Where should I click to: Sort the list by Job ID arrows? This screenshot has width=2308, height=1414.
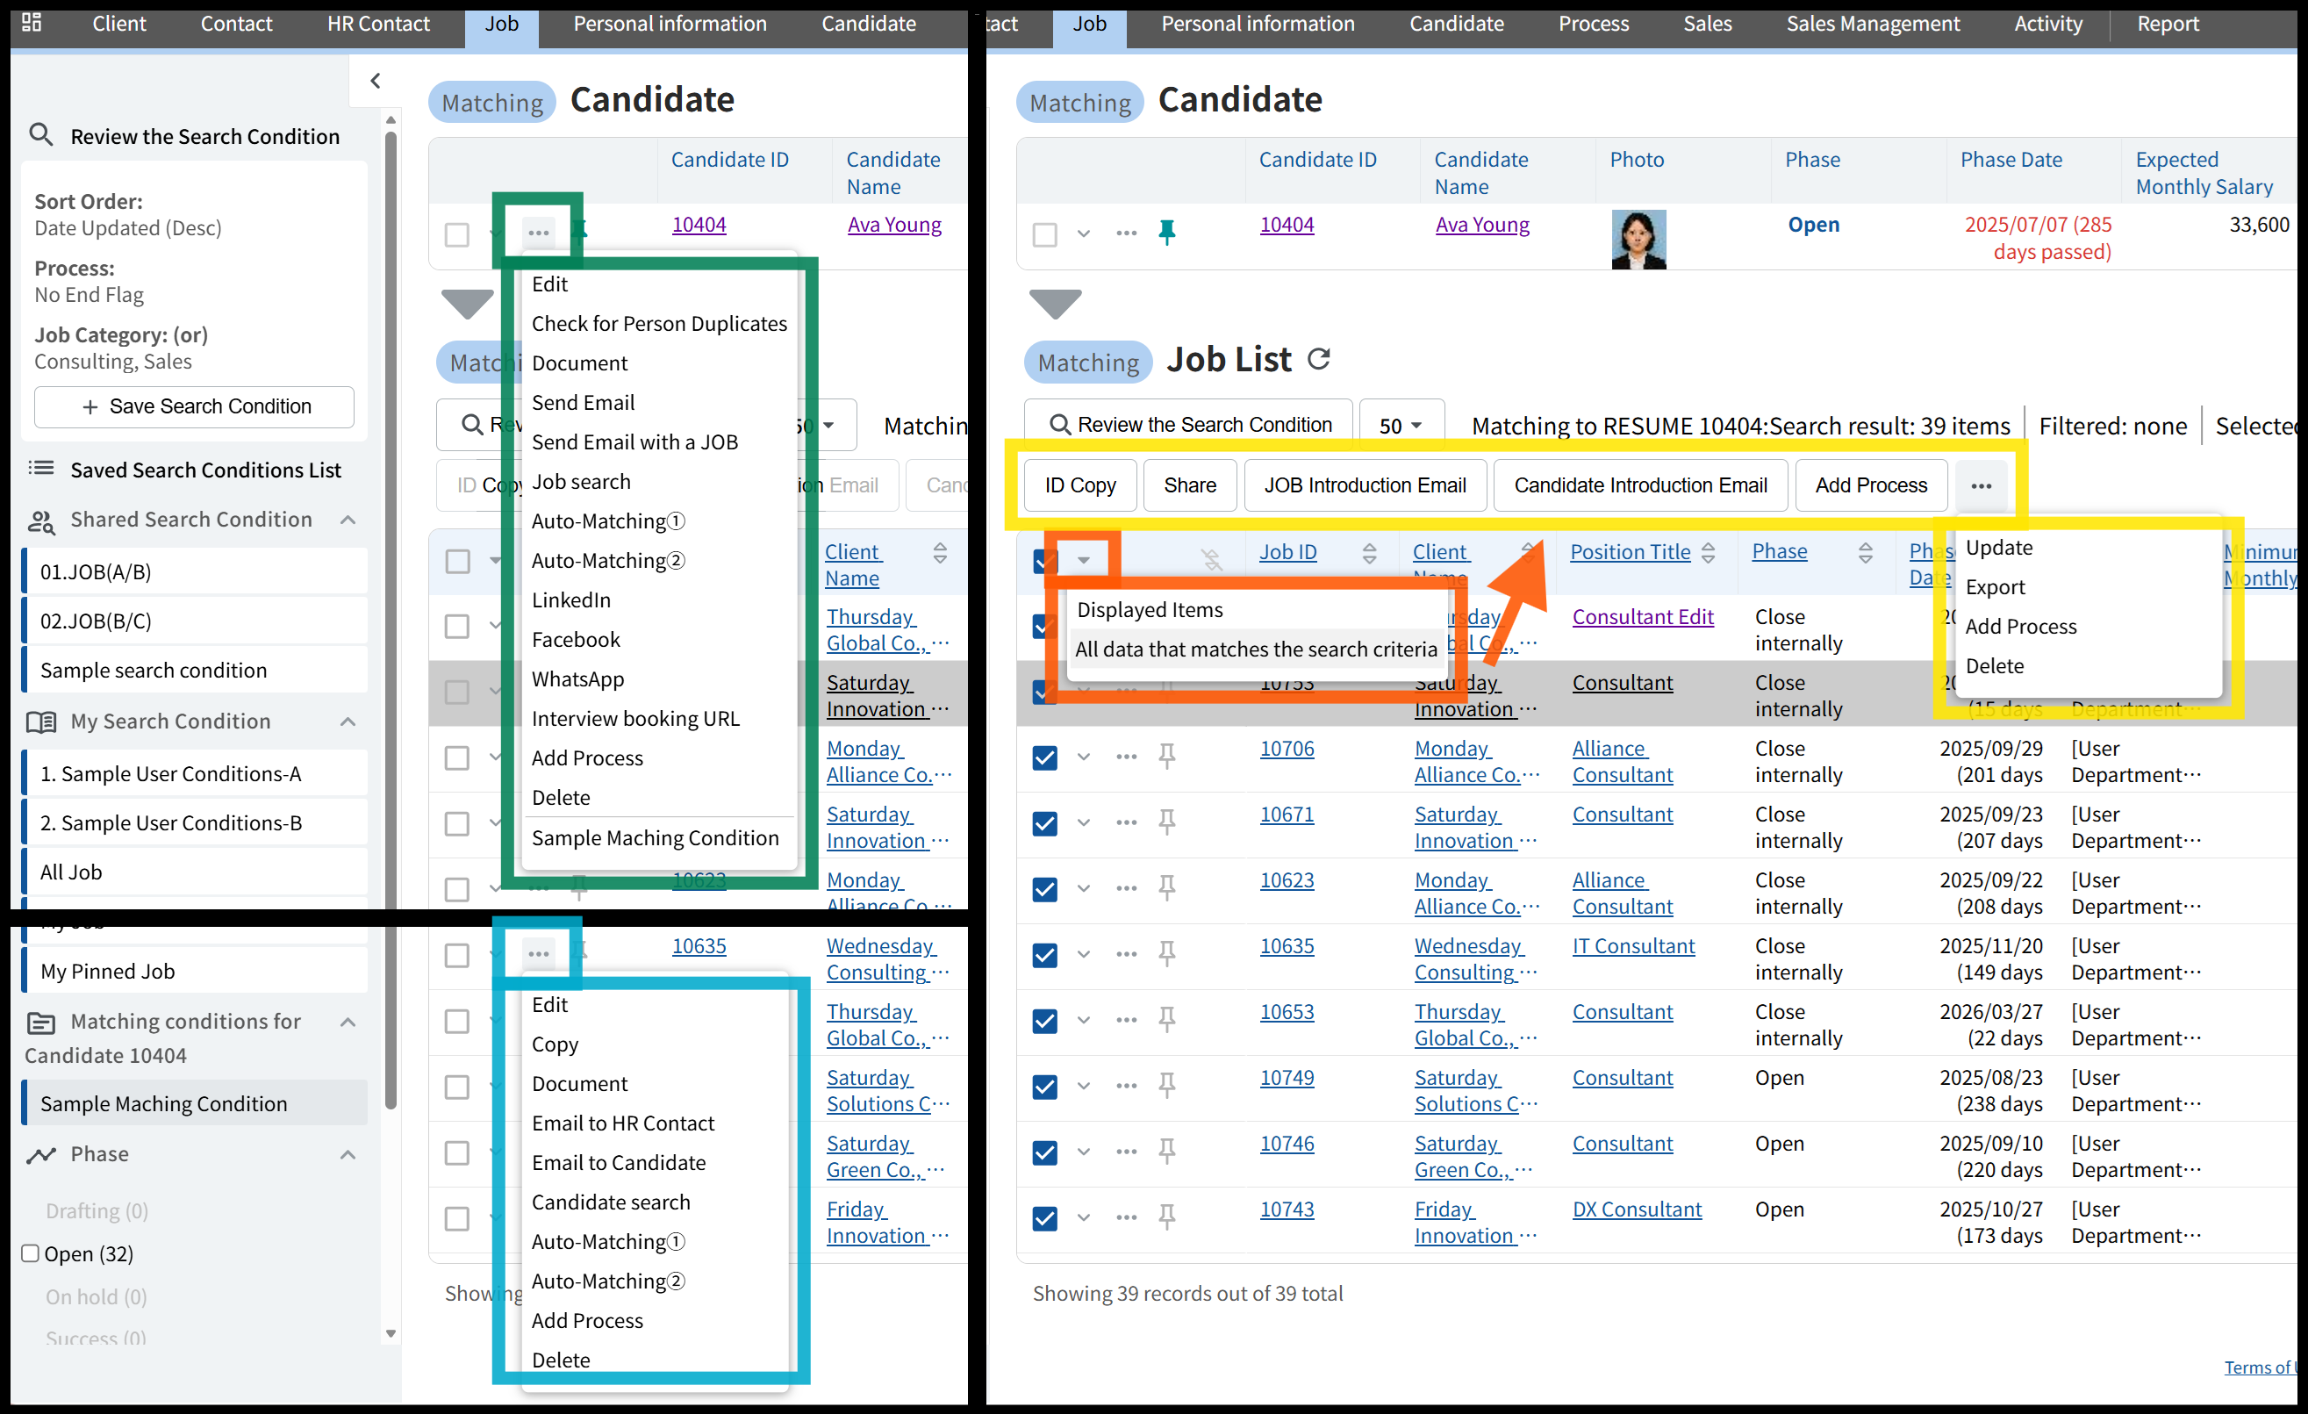pyautogui.click(x=1368, y=553)
